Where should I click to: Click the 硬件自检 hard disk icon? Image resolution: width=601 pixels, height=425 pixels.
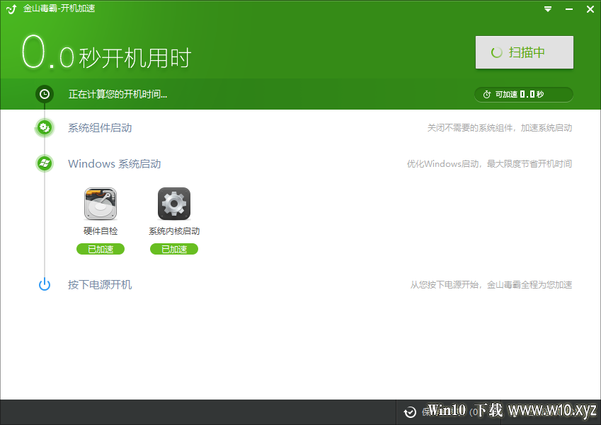point(101,204)
